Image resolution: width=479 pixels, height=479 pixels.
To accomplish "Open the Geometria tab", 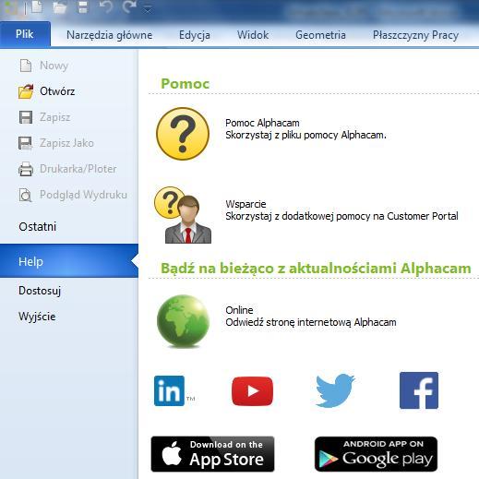I will coord(320,35).
